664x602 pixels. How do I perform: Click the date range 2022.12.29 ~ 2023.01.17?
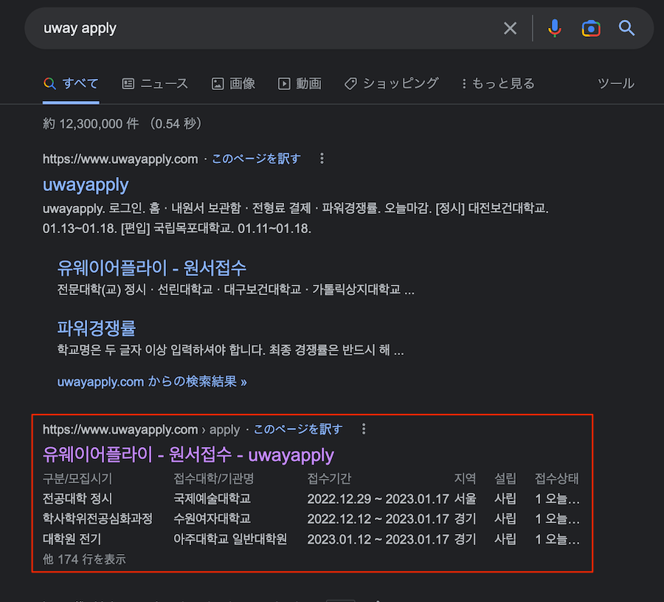378,499
